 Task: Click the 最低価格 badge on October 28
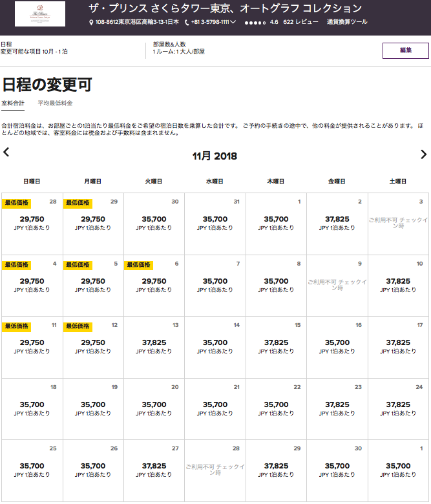point(16,203)
